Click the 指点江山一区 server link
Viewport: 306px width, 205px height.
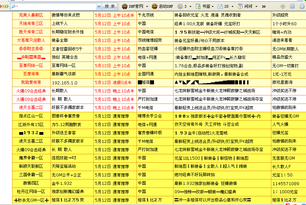tap(31, 116)
